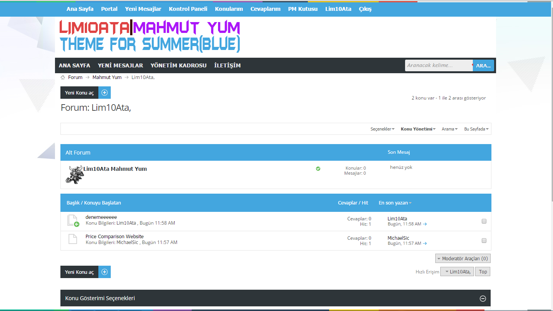Go to last post arrow for Lim10Ata row
This screenshot has width=553, height=311.
(425, 224)
